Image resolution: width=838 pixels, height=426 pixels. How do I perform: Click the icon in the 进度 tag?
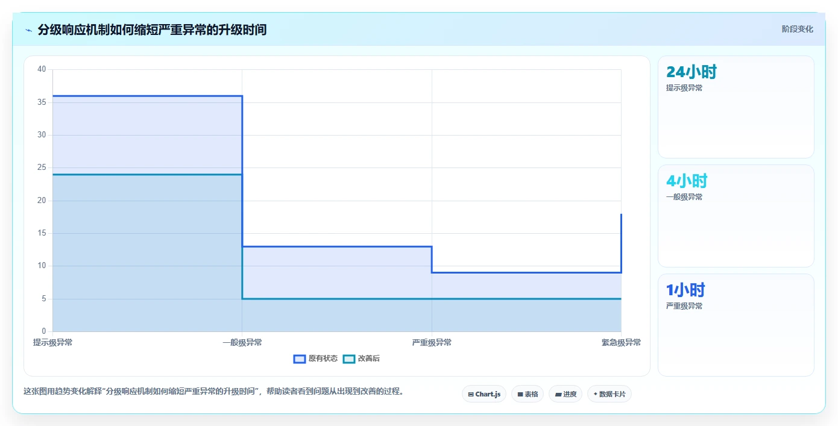(558, 395)
